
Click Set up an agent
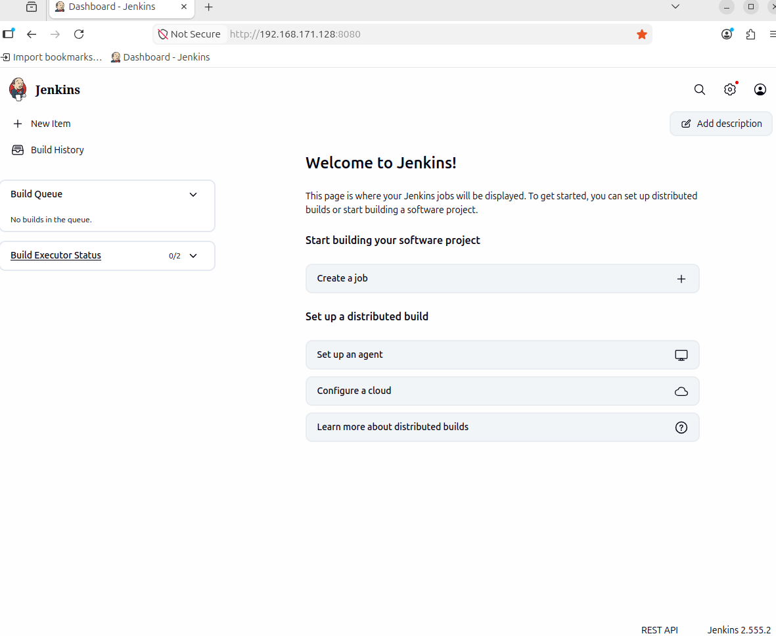click(x=502, y=355)
